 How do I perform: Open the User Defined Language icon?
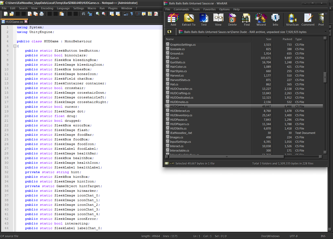click(144, 14)
